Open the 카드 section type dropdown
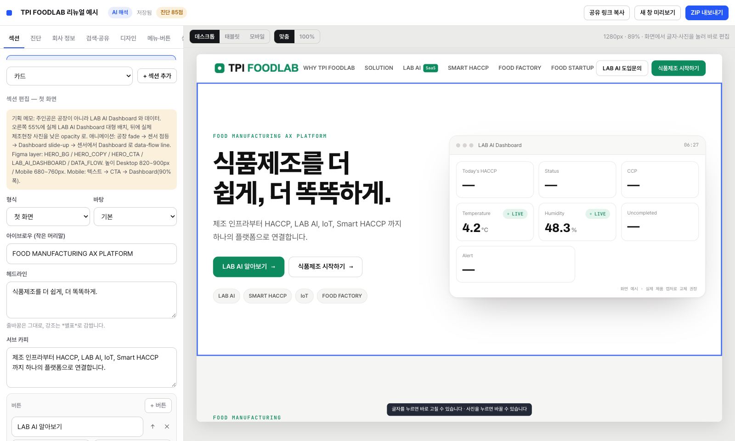This screenshot has width=735, height=441. pyautogui.click(x=69, y=76)
